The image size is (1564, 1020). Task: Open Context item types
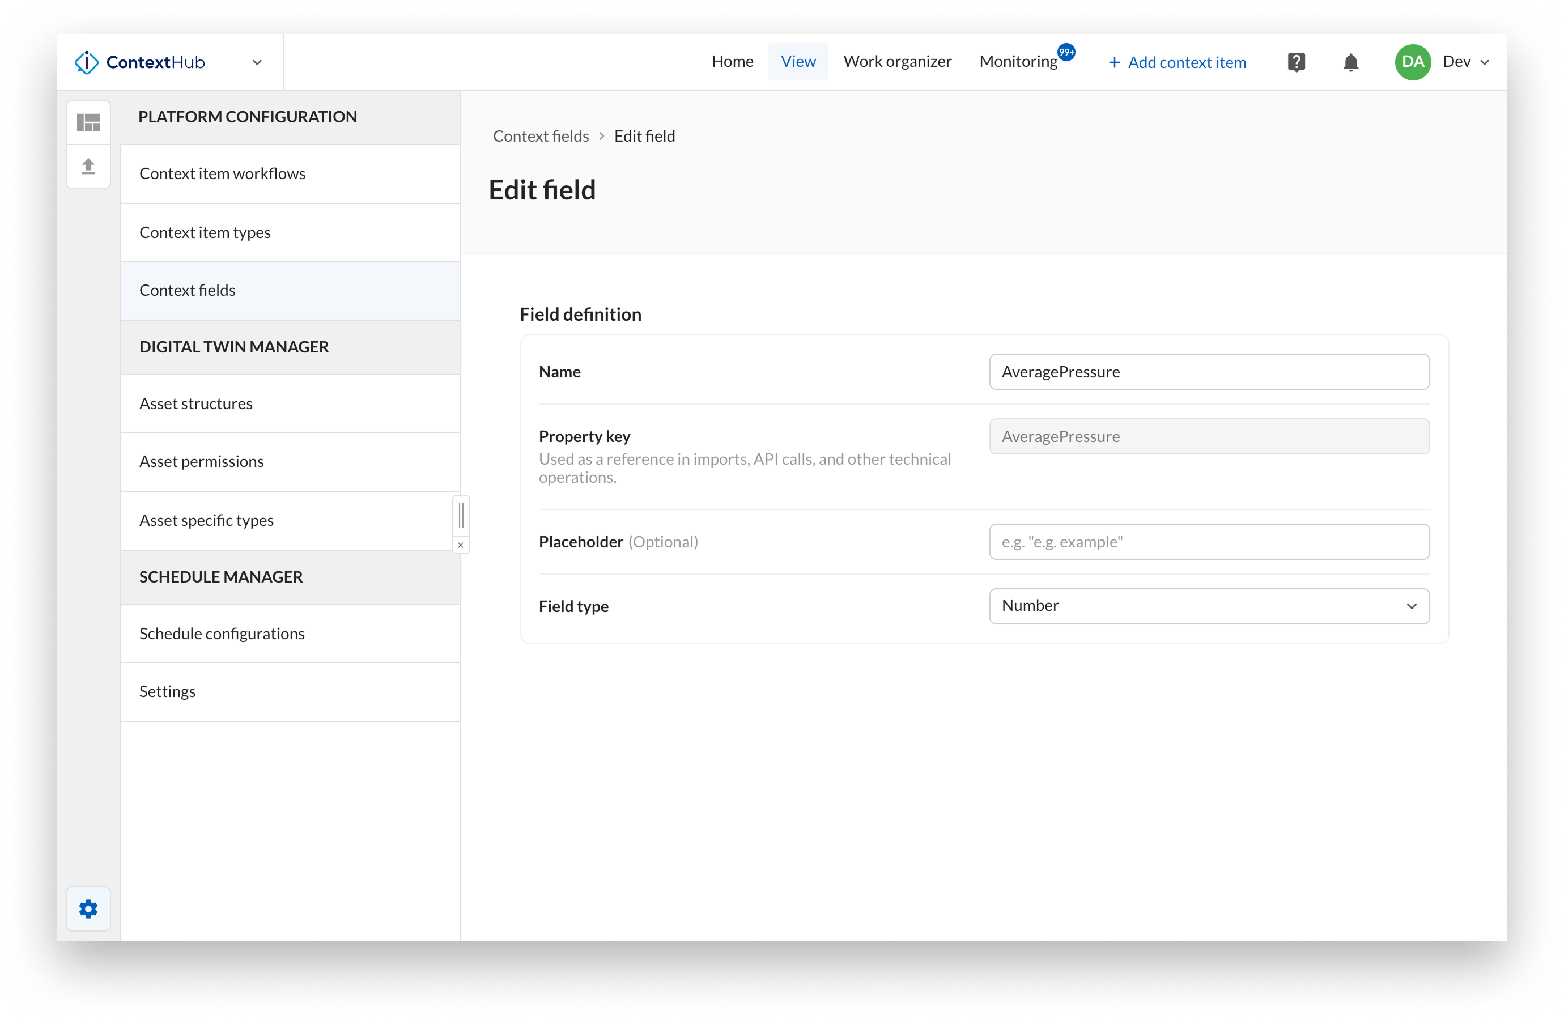pos(291,233)
